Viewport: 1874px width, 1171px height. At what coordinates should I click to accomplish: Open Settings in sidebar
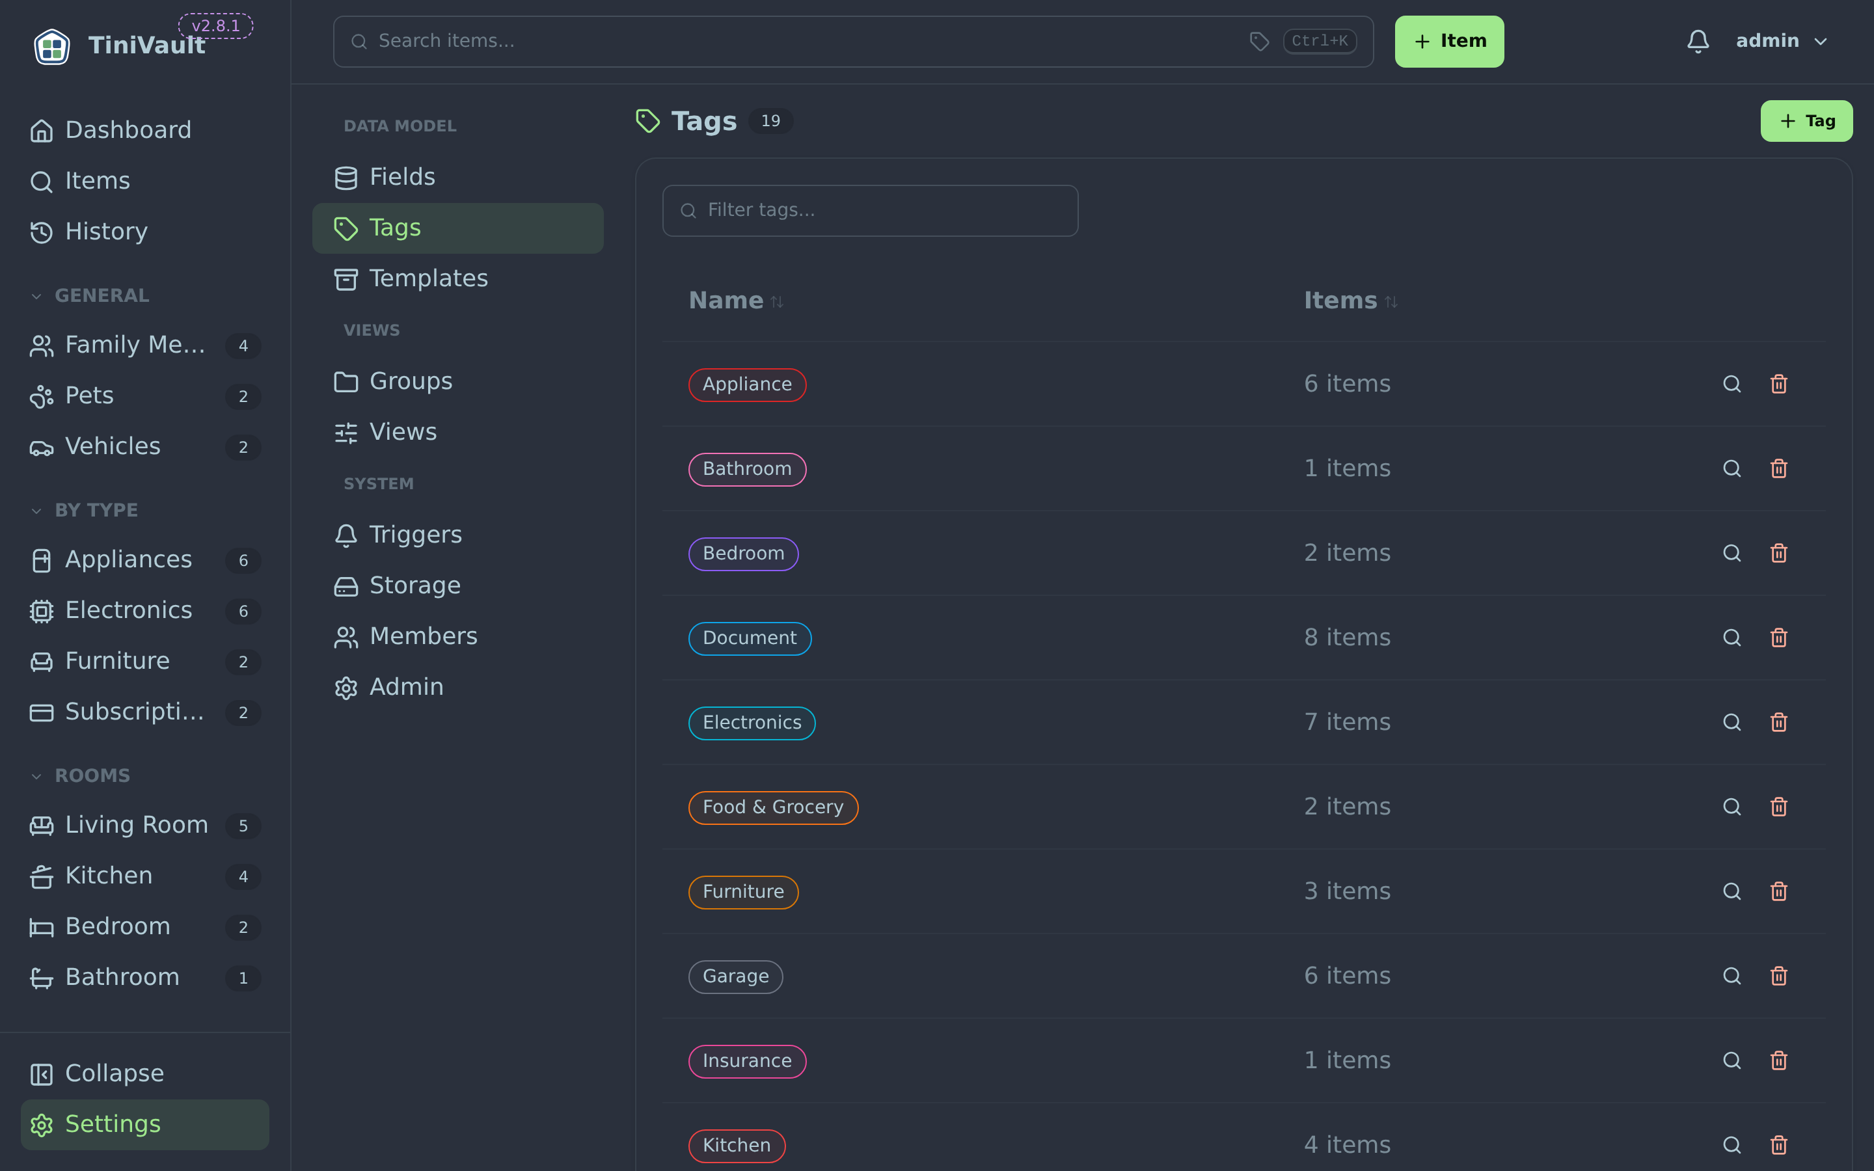(x=145, y=1125)
